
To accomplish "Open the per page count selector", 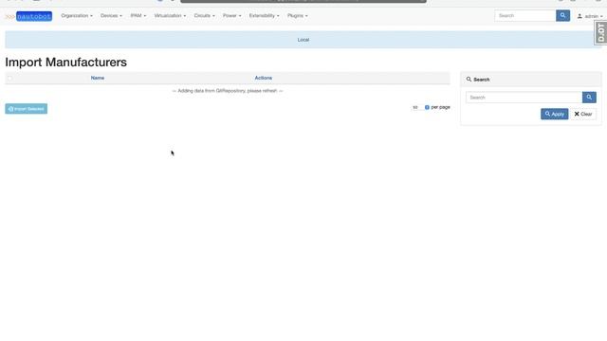I will pyautogui.click(x=420, y=107).
